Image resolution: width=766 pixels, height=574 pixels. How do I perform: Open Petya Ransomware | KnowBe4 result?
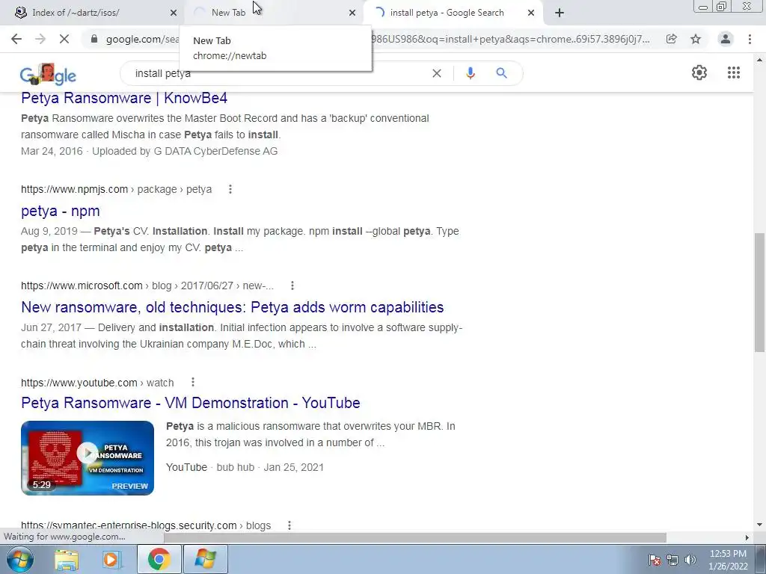tap(124, 98)
